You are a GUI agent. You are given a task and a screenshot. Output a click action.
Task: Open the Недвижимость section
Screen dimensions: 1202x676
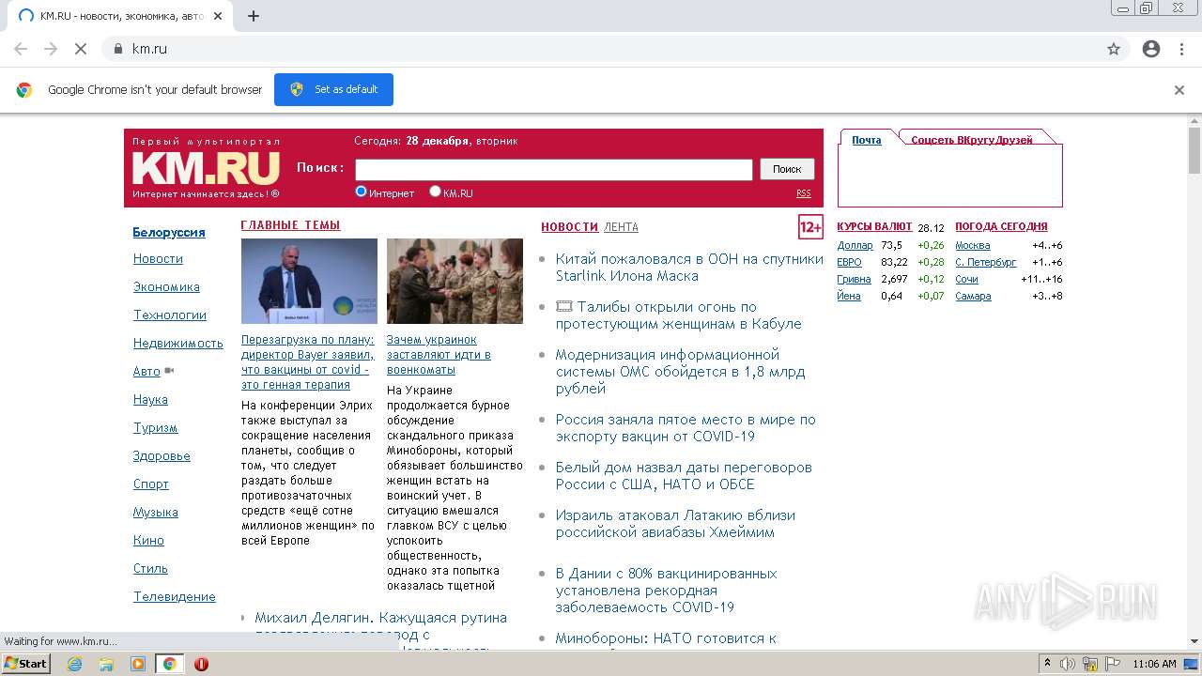click(x=178, y=343)
